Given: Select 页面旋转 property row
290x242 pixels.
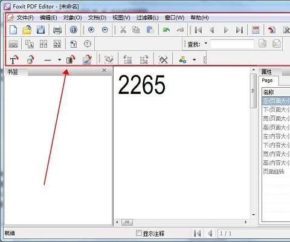Looking at the screenshot, I should coord(276,172).
